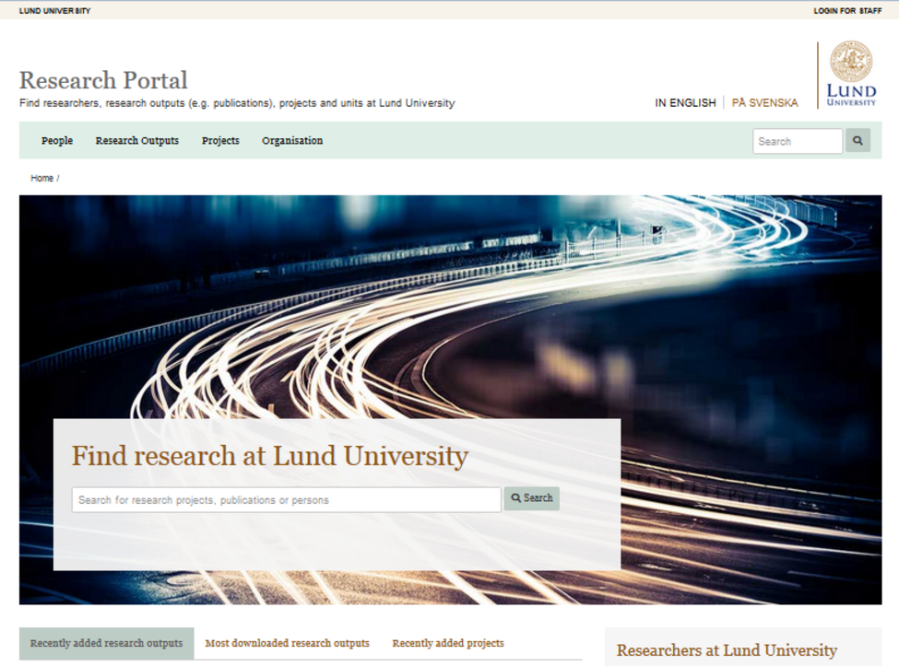Click the Home breadcrumb link
The width and height of the screenshot is (899, 666).
[41, 178]
